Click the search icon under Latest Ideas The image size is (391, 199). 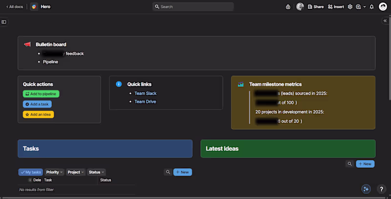coord(350,164)
